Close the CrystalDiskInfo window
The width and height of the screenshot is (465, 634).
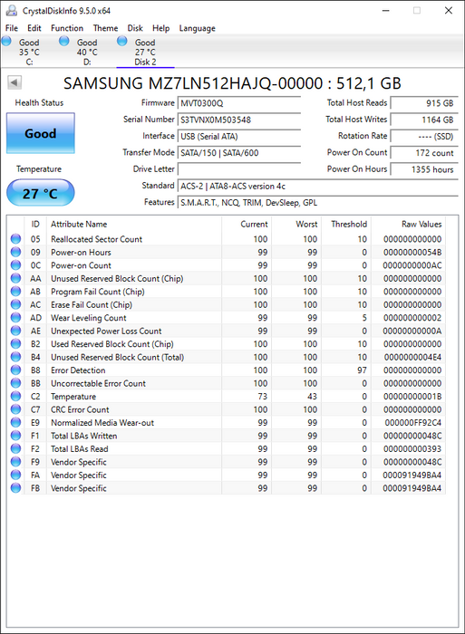coord(449,11)
